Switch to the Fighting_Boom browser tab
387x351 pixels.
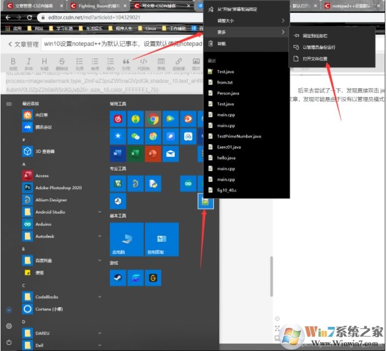(99, 6)
